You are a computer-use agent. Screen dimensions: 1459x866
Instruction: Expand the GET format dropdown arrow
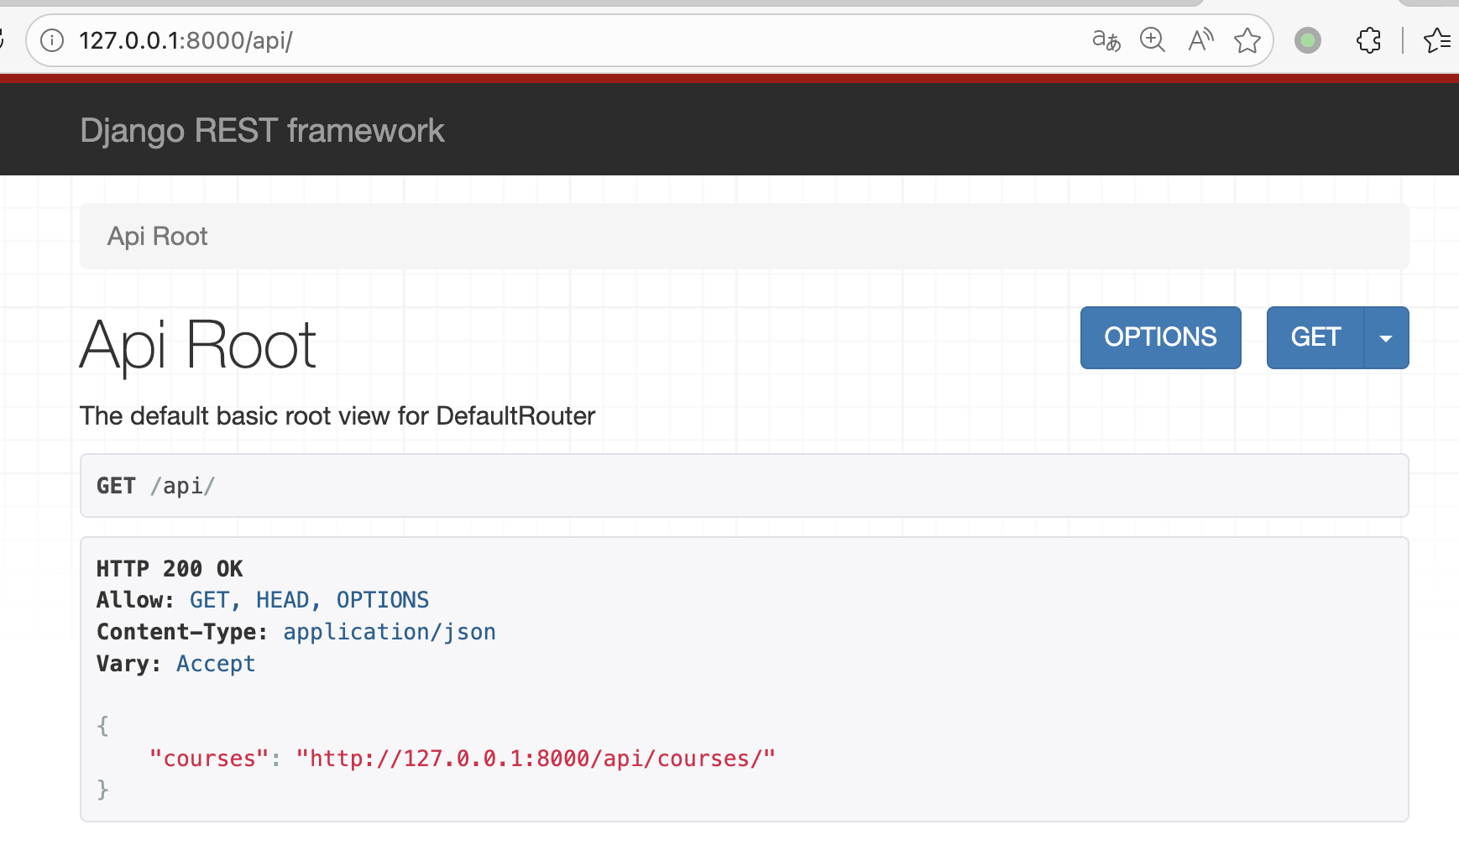1387,337
